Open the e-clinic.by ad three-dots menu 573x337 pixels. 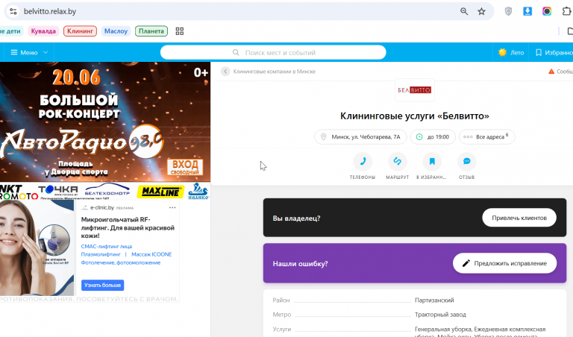[172, 208]
